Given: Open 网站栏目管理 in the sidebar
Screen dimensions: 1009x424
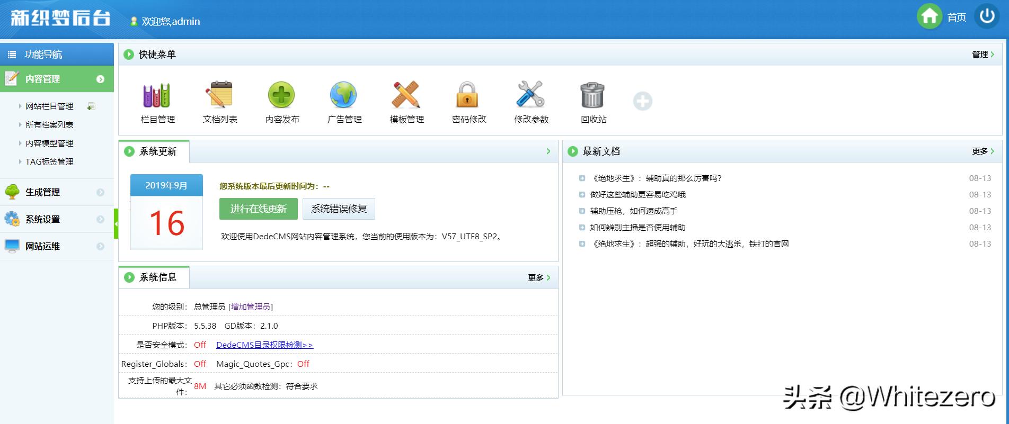Looking at the screenshot, I should (x=49, y=106).
